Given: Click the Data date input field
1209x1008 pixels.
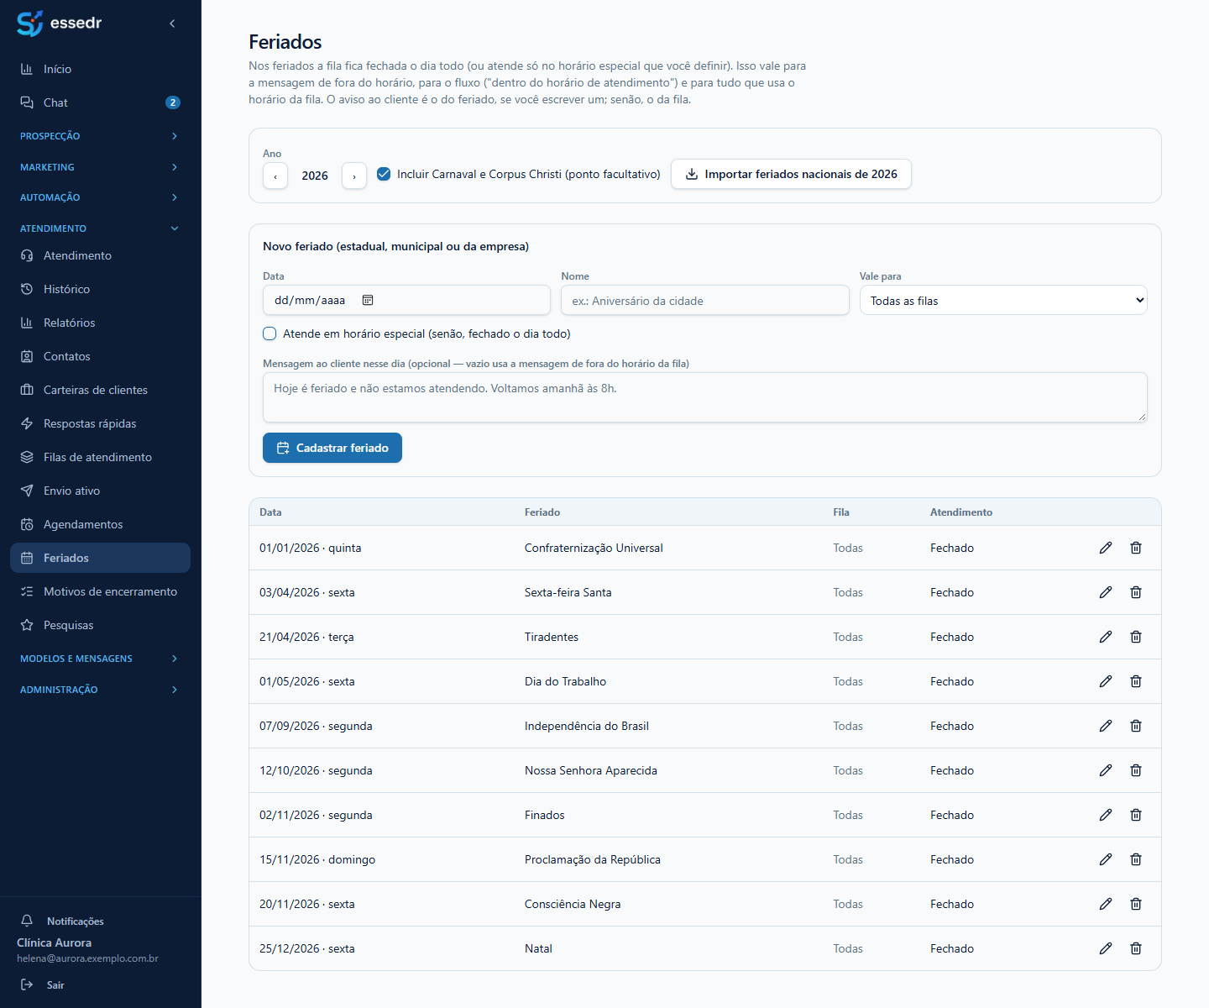Looking at the screenshot, I should (406, 300).
